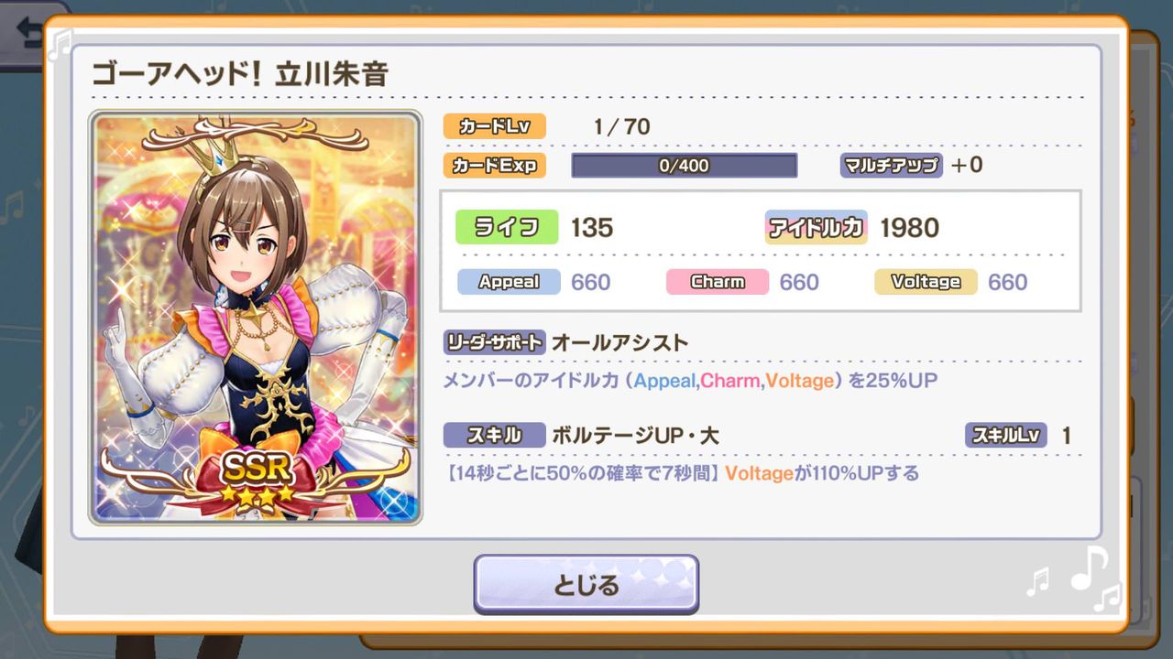Tap the アイドル力 stat badge
Screen dimensions: 1173x659
817,227
